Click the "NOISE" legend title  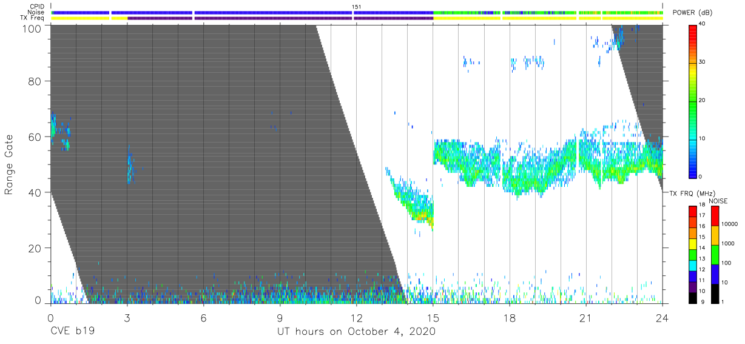point(718,201)
